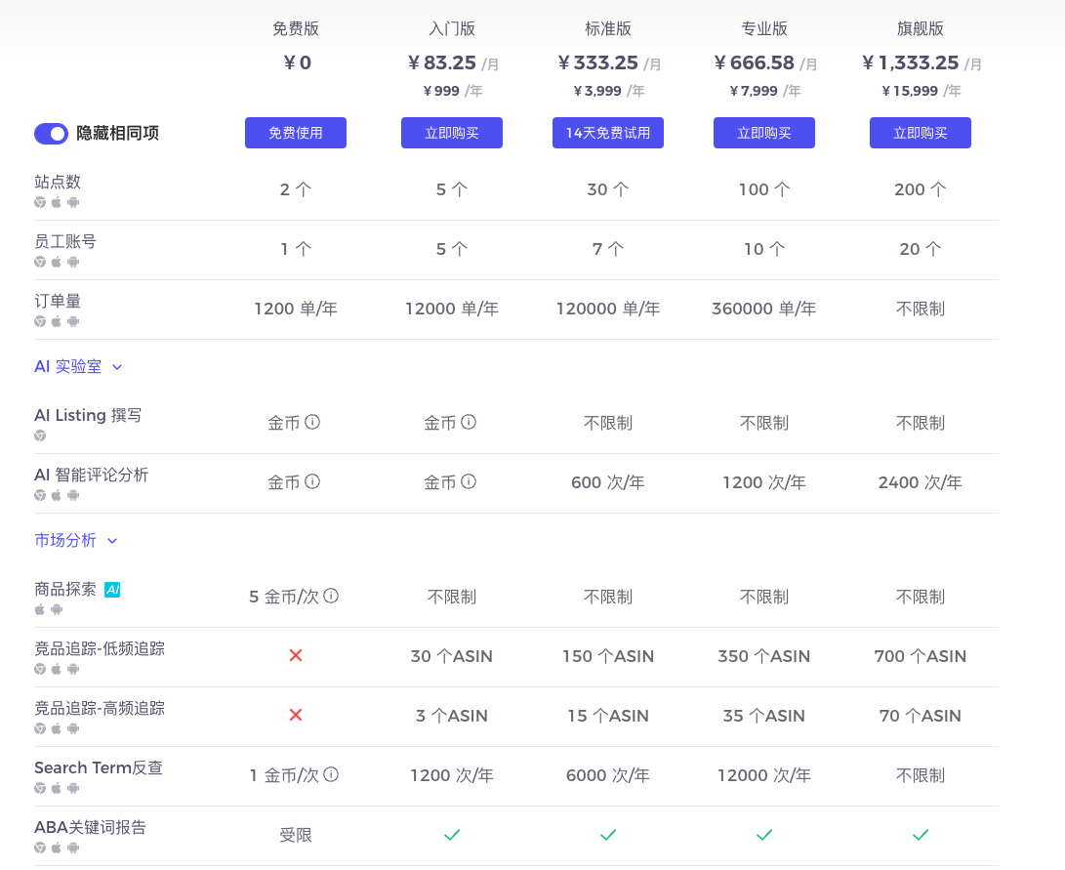Click the Chrome icon under AI Listing 撰写
1065x870 pixels.
point(40,435)
